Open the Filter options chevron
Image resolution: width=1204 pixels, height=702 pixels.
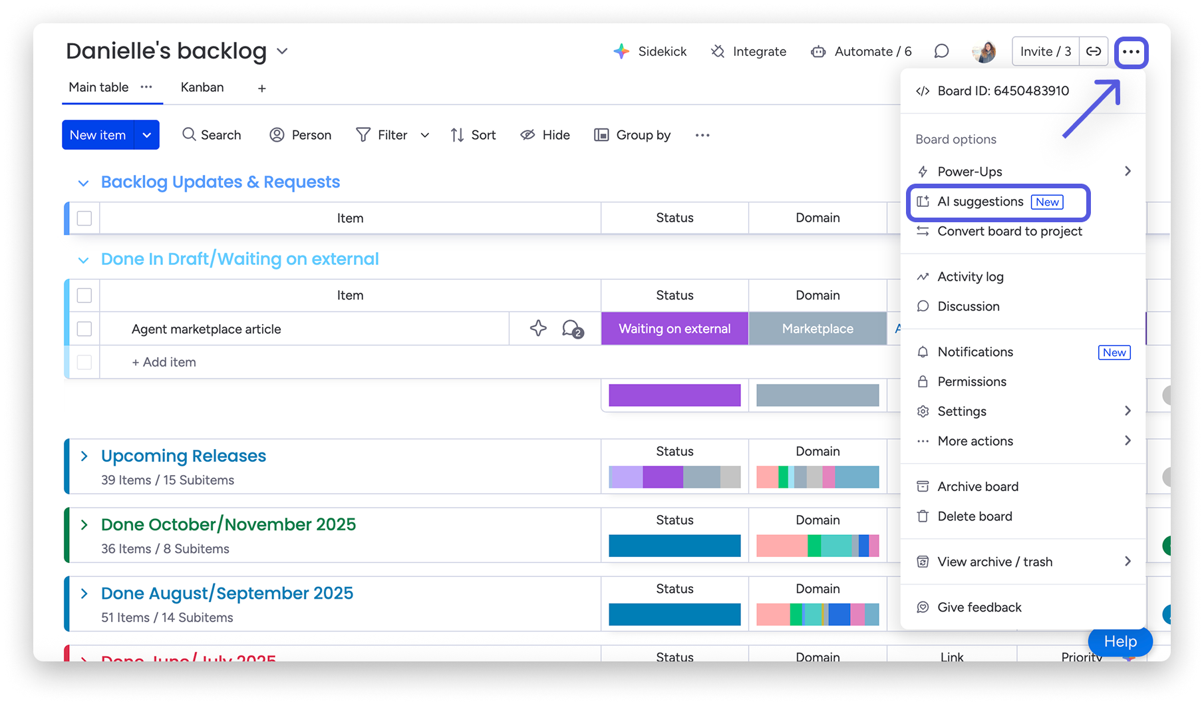pyautogui.click(x=425, y=136)
